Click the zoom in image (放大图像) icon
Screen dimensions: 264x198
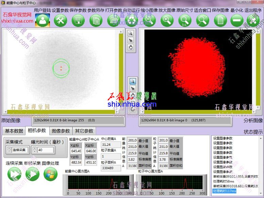click(167, 21)
